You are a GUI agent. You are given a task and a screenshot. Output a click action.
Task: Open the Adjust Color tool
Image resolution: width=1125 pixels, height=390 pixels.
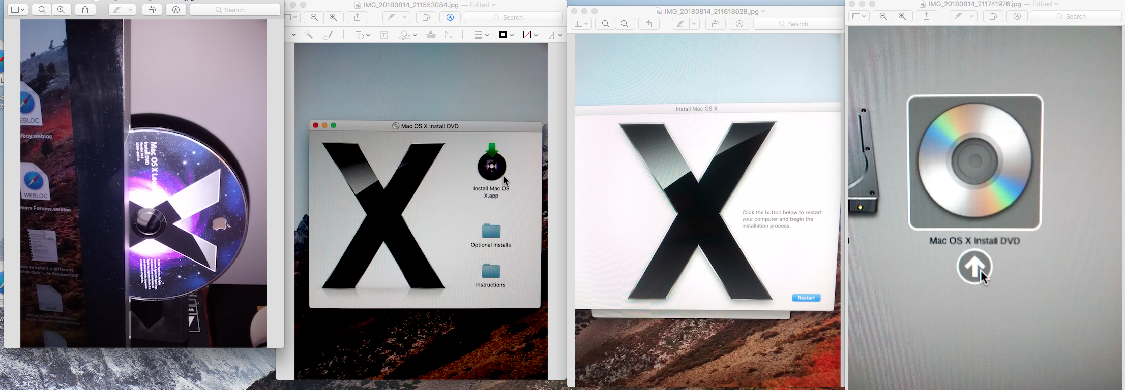(431, 35)
